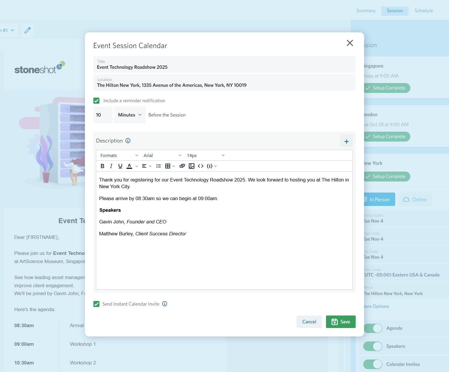Image resolution: width=449 pixels, height=372 pixels.
Task: Turn off the Speakers toggle
Action: [x=373, y=346]
